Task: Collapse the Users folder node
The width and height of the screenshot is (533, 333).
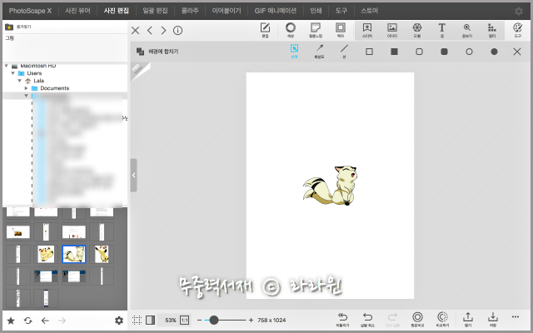Action: point(13,73)
